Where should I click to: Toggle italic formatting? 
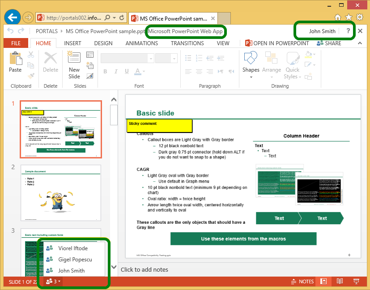click(x=116, y=72)
